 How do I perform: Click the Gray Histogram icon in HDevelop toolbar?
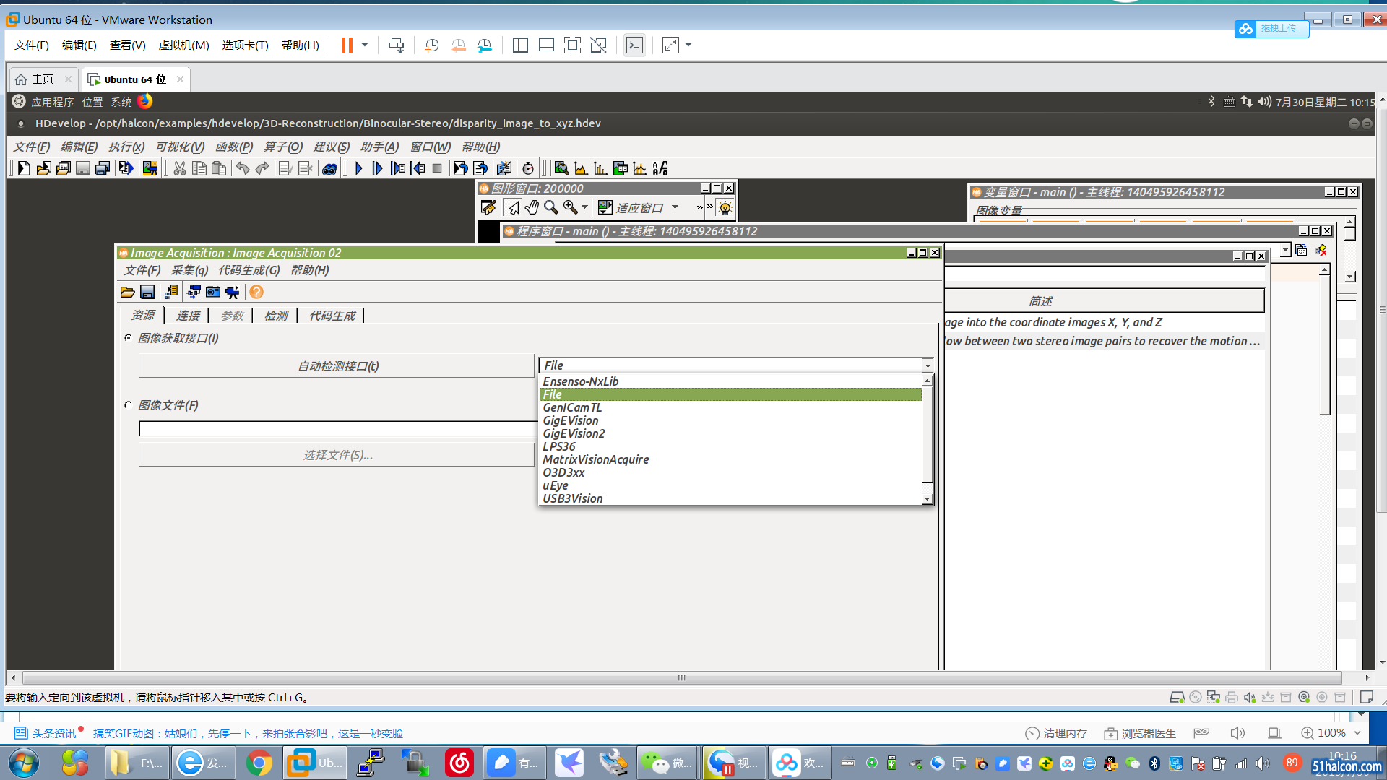tap(581, 168)
